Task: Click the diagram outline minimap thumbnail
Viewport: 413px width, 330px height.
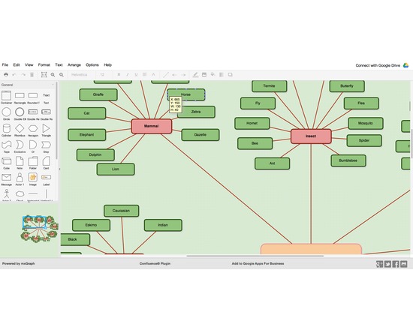Action: tap(40, 229)
